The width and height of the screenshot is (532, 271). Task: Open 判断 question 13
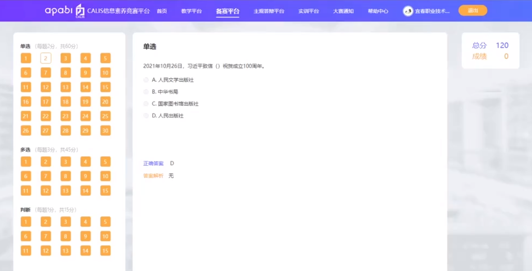[66, 251]
